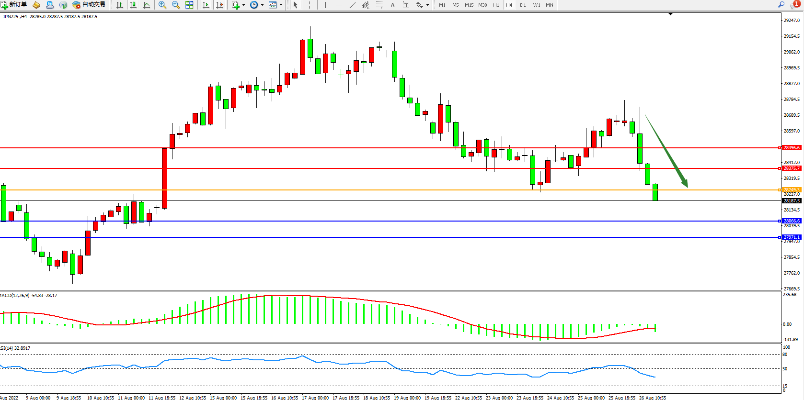Open the search magnifier in top-right corner

(x=781, y=5)
